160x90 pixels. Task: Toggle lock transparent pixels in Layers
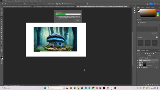[140, 58]
